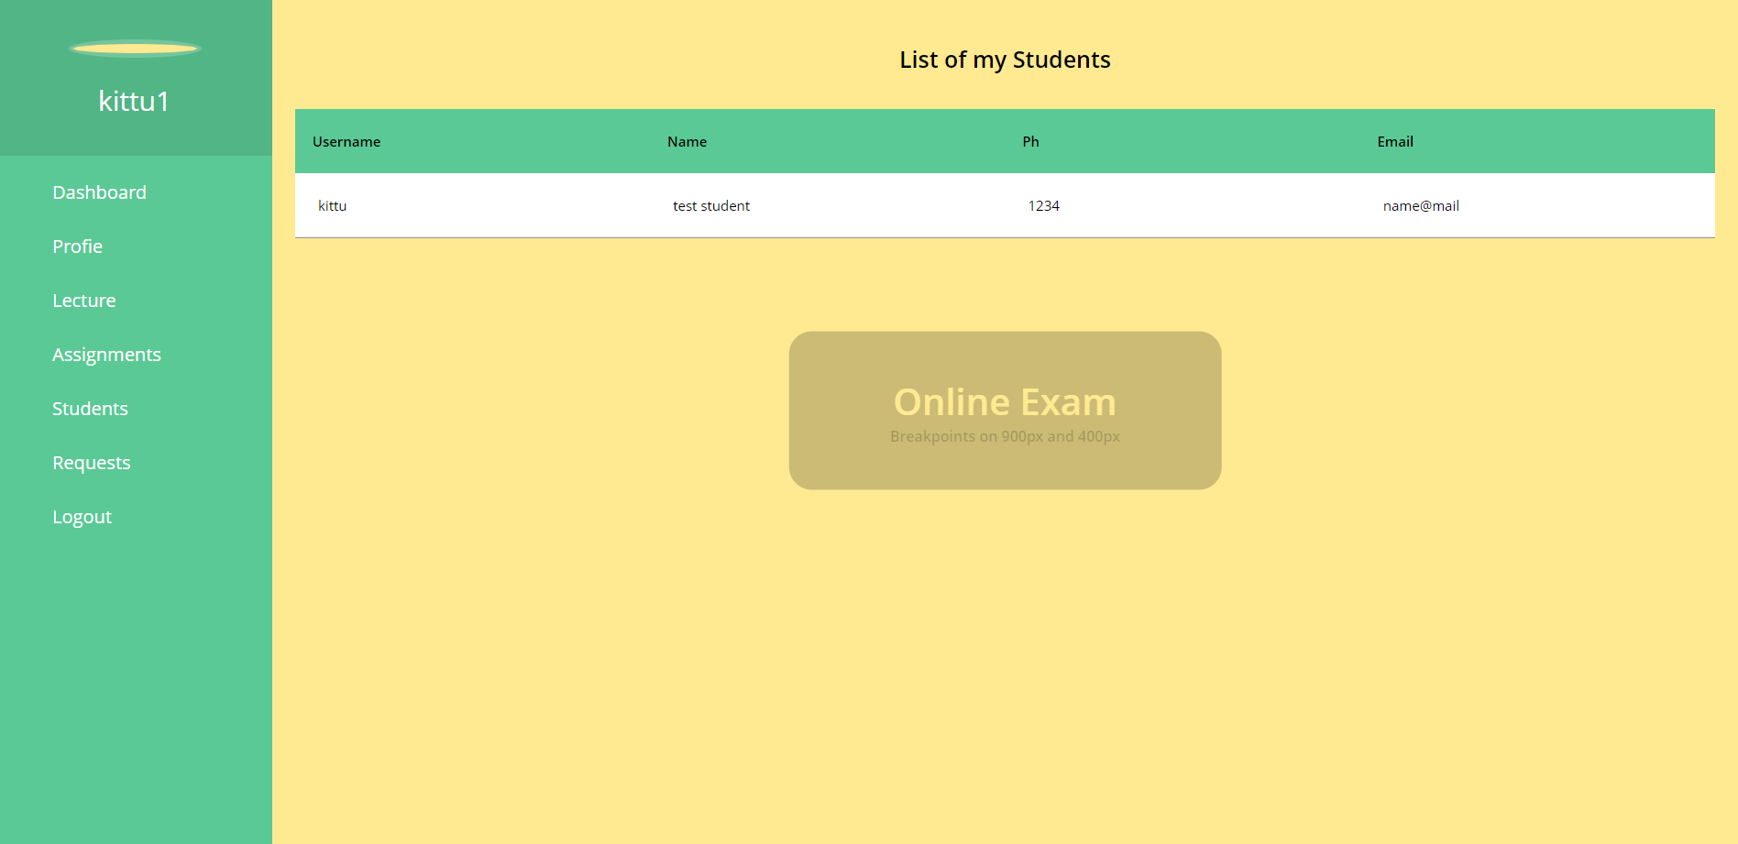The height and width of the screenshot is (844, 1738).
Task: Click the kittu1 username label
Action: [x=134, y=102]
